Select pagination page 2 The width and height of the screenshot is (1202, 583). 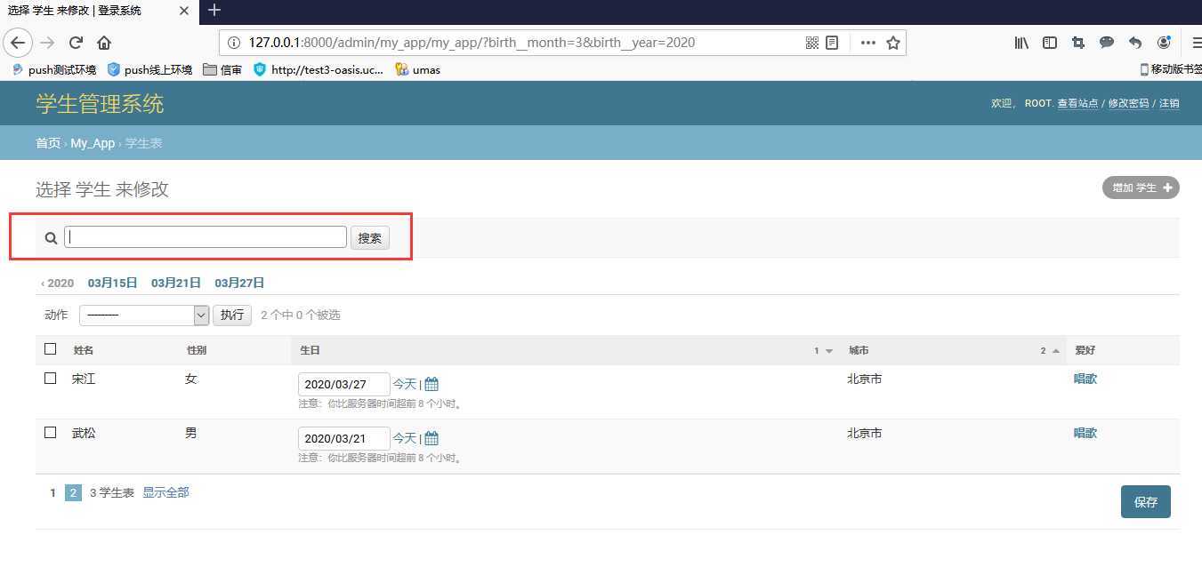pyautogui.click(x=73, y=493)
